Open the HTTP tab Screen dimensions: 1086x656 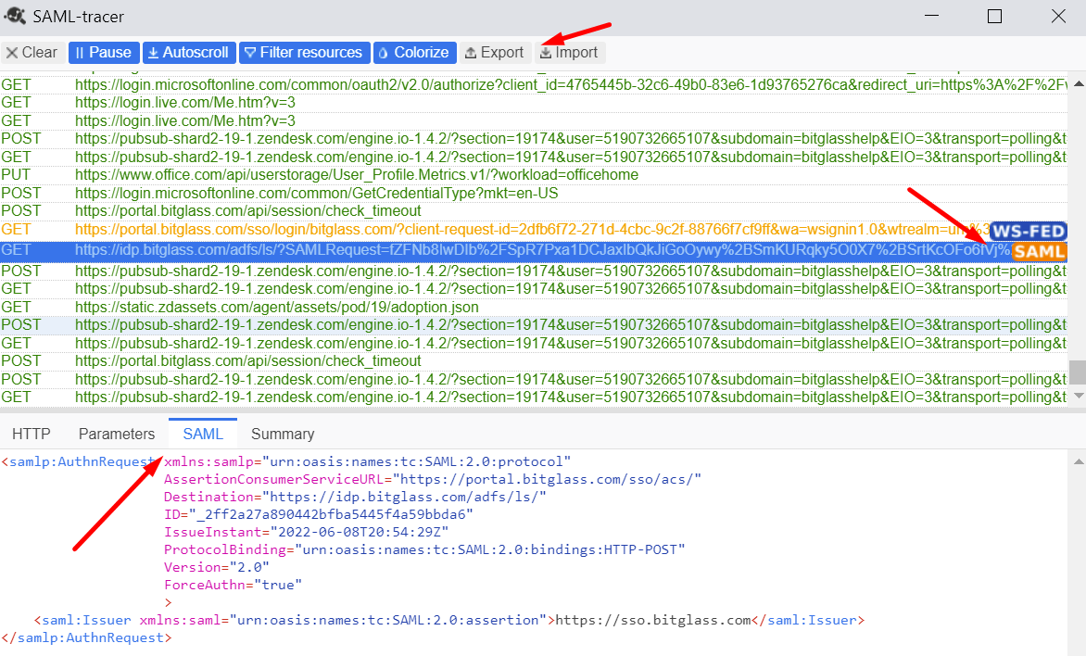[x=32, y=434]
